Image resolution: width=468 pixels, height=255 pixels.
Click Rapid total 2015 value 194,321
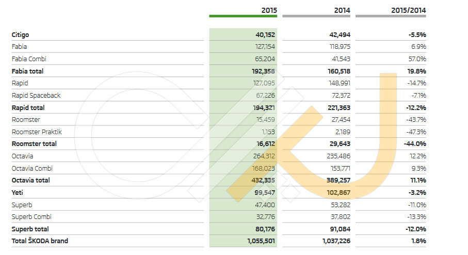click(x=264, y=108)
